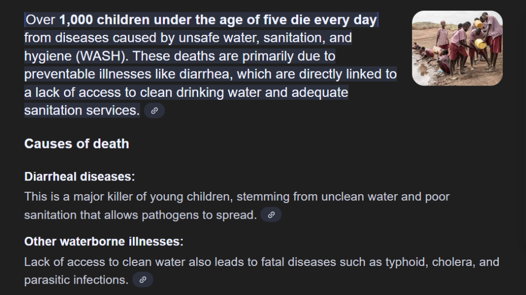Click 'This is a major killer' sentence
The height and width of the screenshot is (295, 526).
[85, 197]
